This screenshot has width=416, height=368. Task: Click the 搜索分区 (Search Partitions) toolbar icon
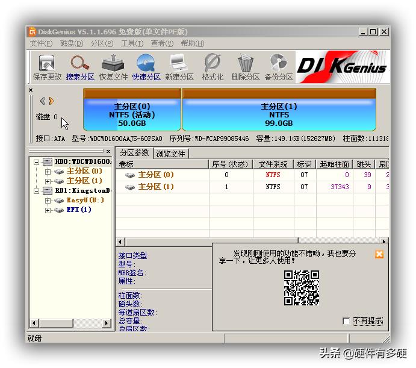pos(80,66)
